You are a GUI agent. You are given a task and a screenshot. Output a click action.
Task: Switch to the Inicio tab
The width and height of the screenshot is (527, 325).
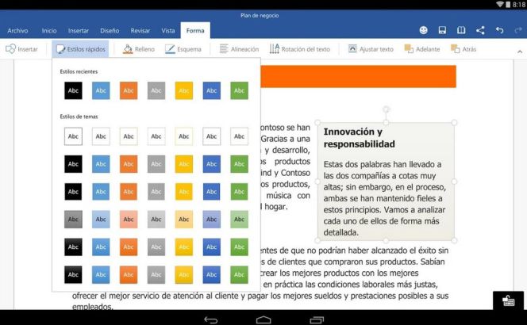(x=49, y=31)
